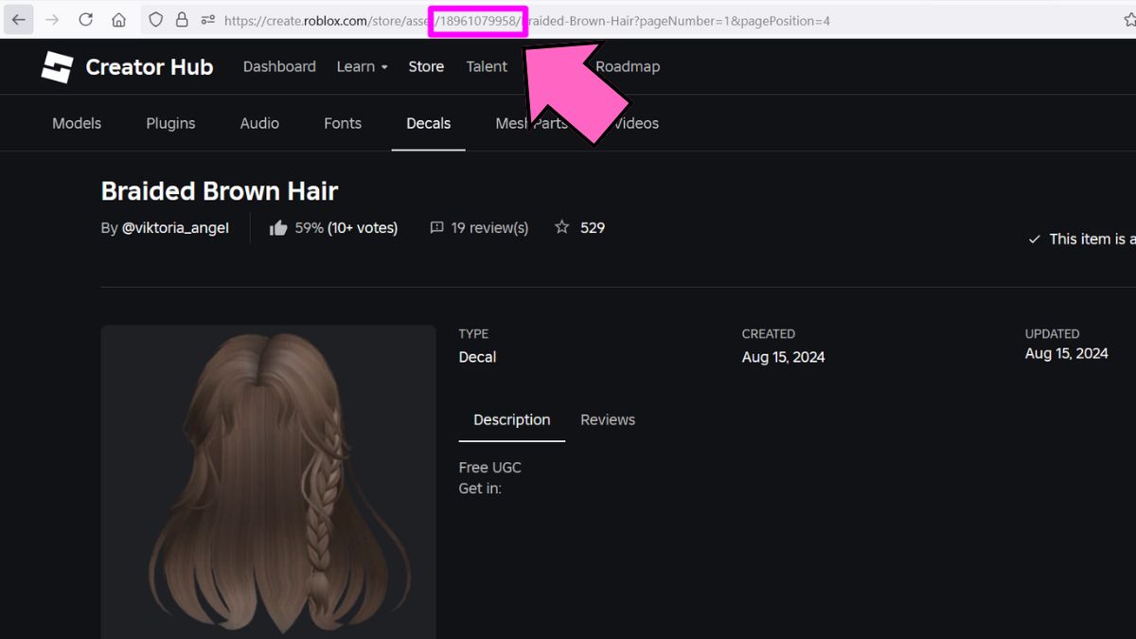
Task: Open the Reviews tab
Action: (x=608, y=419)
